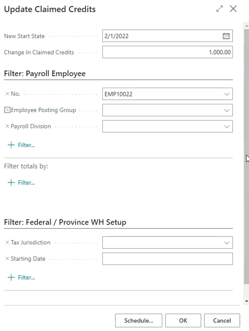The width and height of the screenshot is (249, 331).
Task: Remove the No. filter field
Action: (x=7, y=94)
